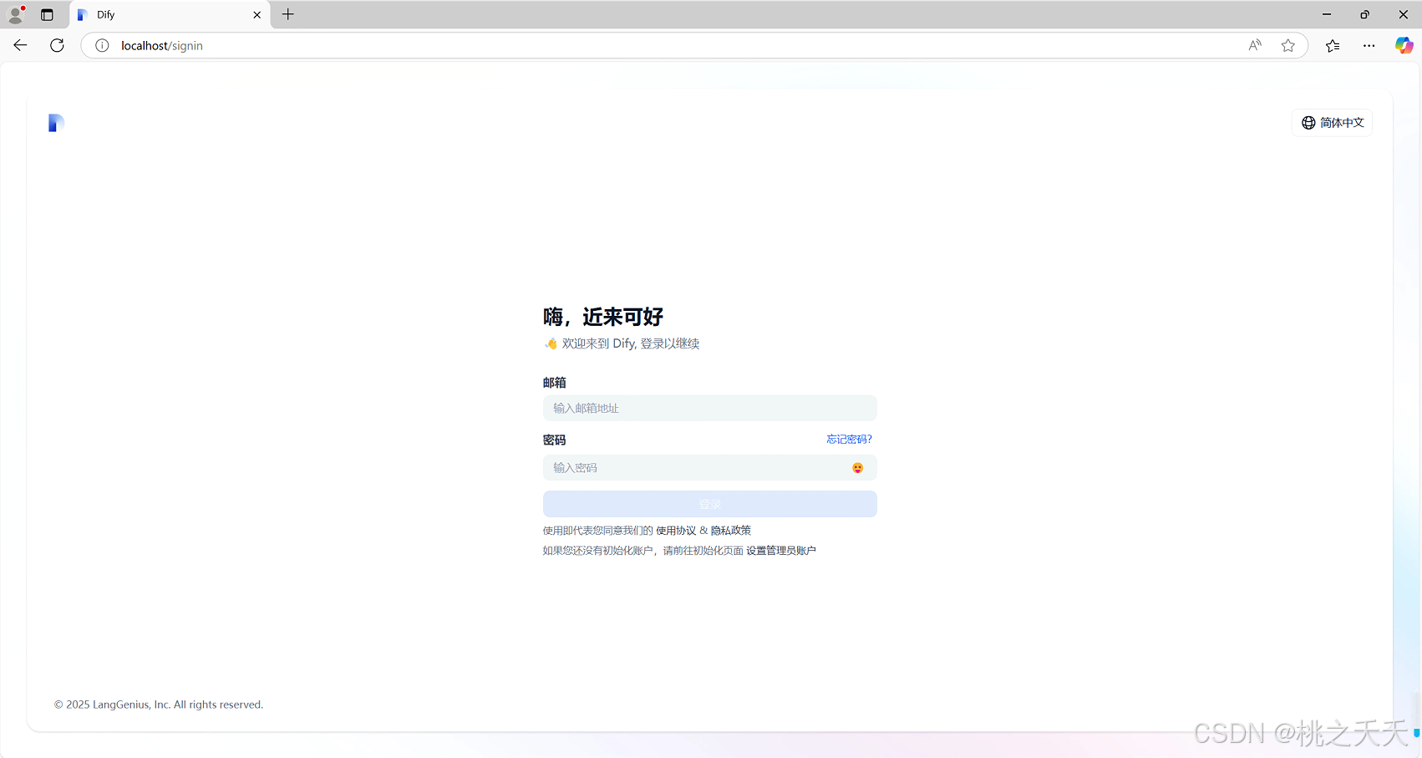The width and height of the screenshot is (1422, 758).
Task: Add this page to favorites with the star icon
Action: pos(1288,45)
